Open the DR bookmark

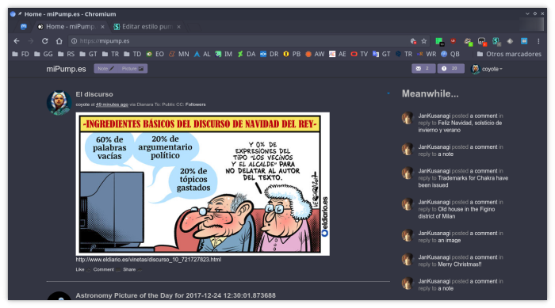pyautogui.click(x=270, y=54)
